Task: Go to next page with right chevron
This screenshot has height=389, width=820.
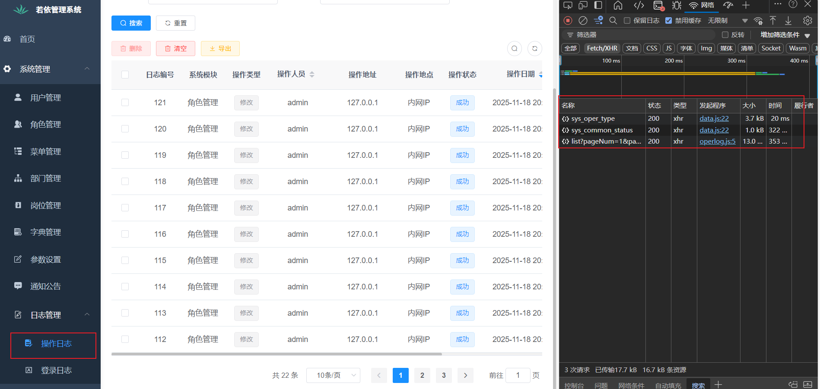Action: tap(465, 375)
